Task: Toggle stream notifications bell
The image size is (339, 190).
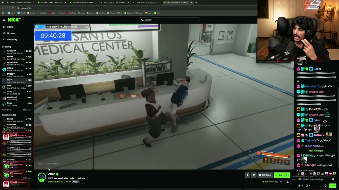Action: tap(247, 175)
